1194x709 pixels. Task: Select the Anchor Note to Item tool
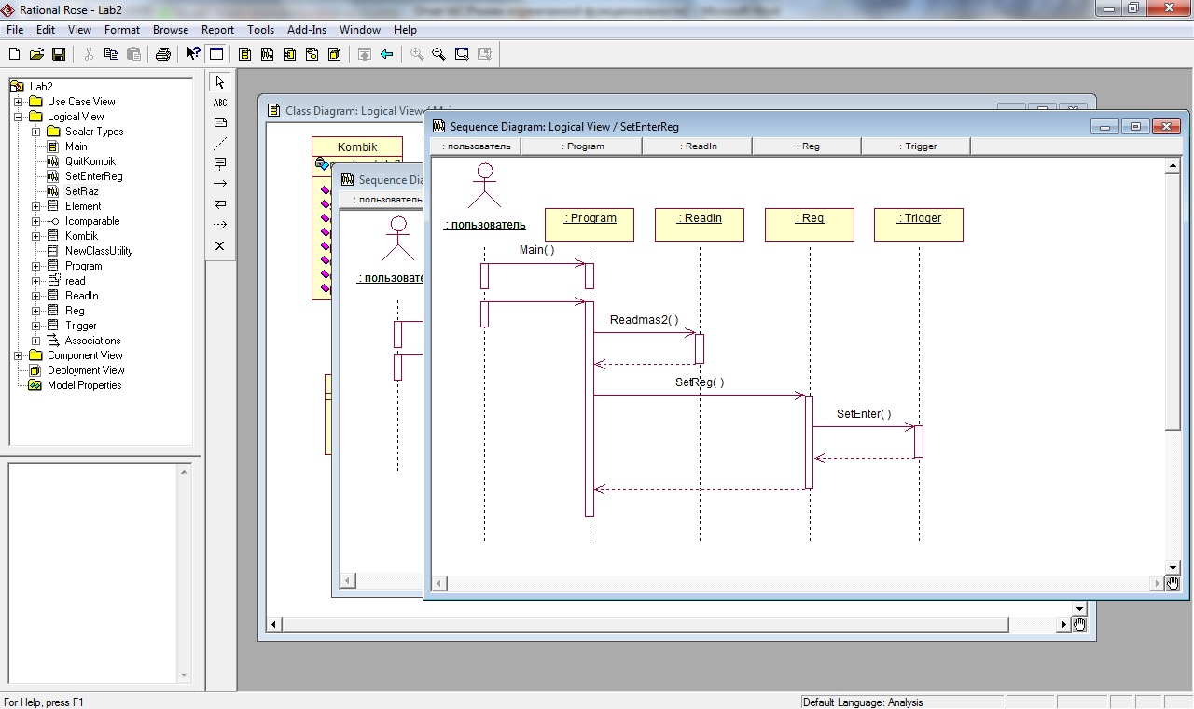pos(220,144)
